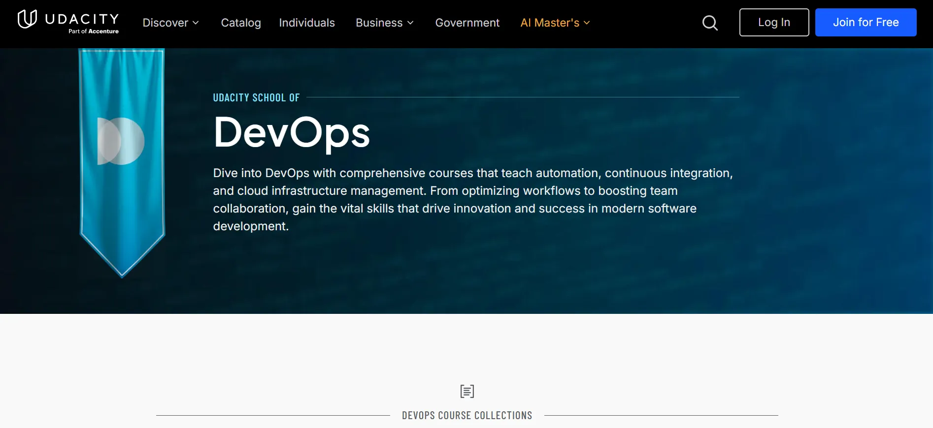
Task: Click the Udacity logo in the header
Action: (68, 21)
